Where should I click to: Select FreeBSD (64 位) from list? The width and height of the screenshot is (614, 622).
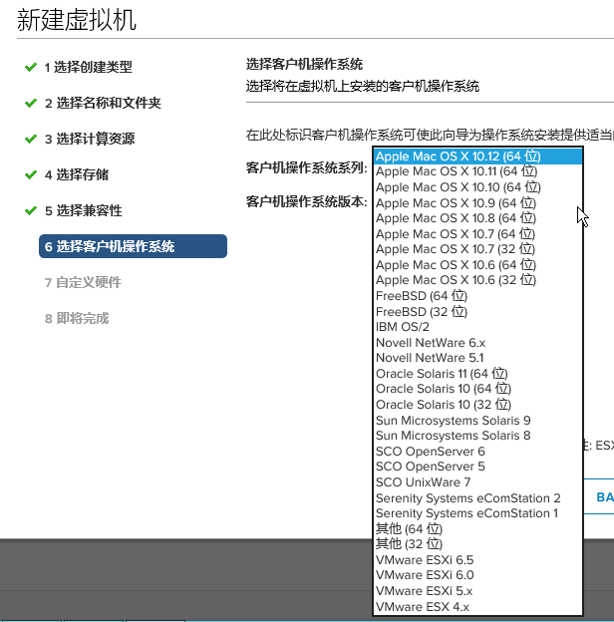click(478, 296)
